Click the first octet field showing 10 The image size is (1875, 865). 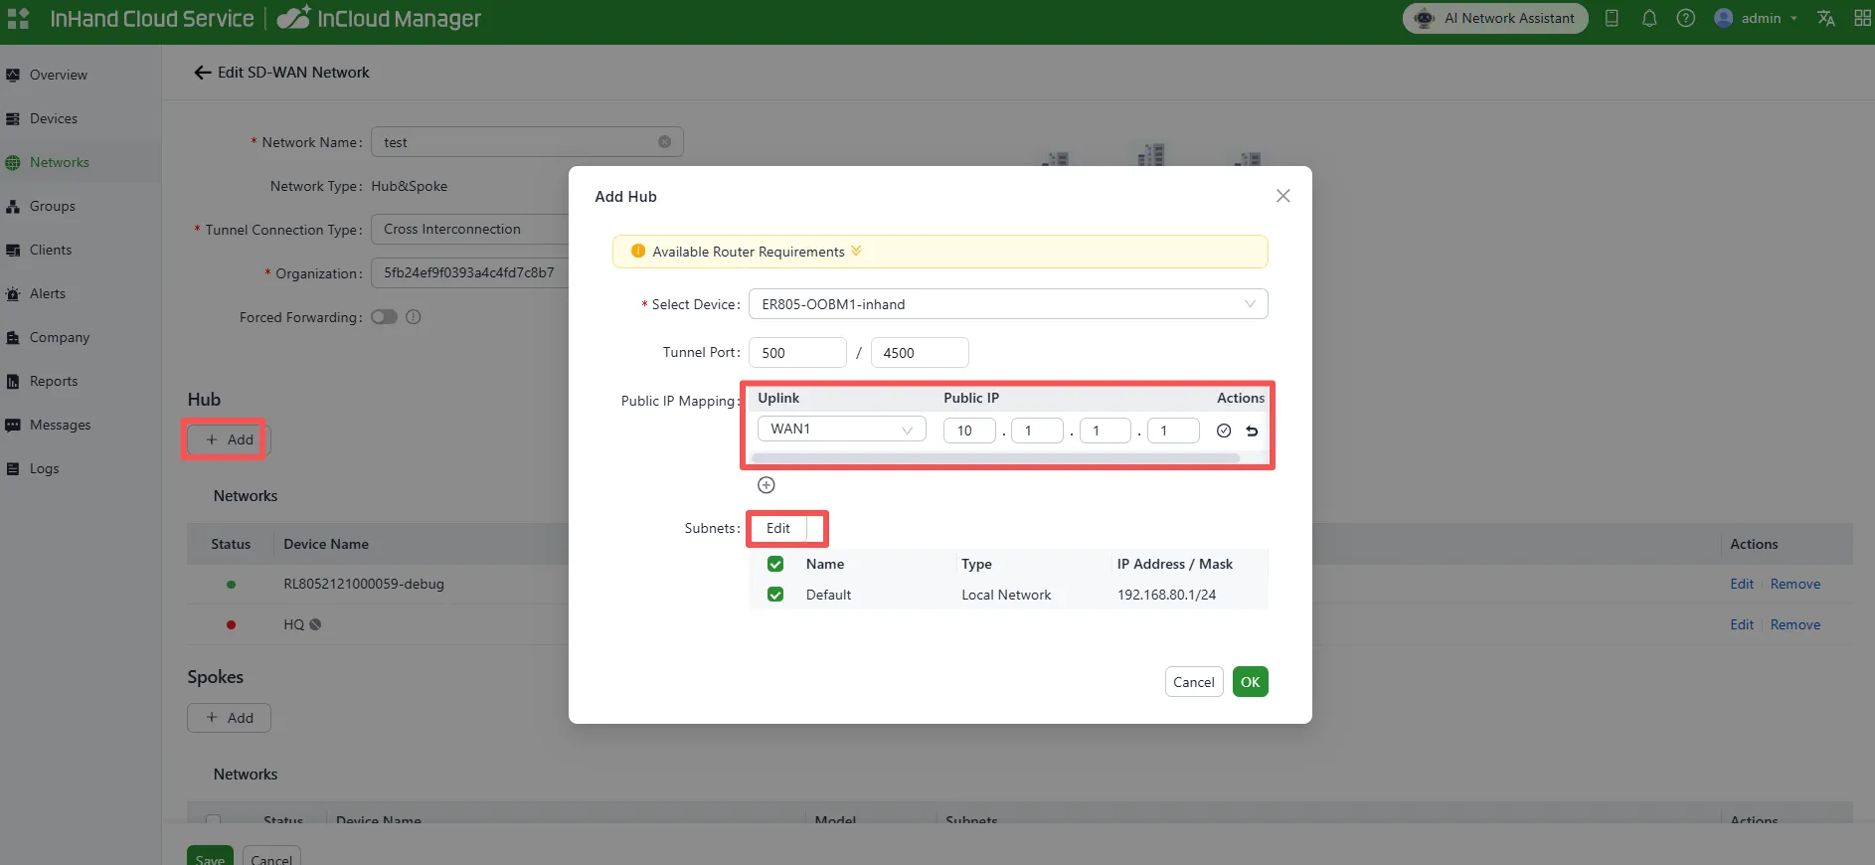coord(969,431)
